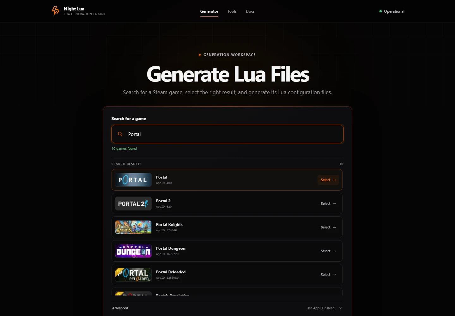
Task: Click the '10 games found' message
Action: (124, 149)
